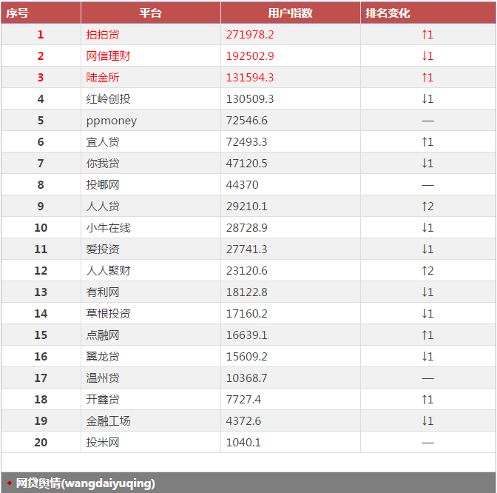
Task: Select platform name 拍拍贷
Action: pos(103,35)
